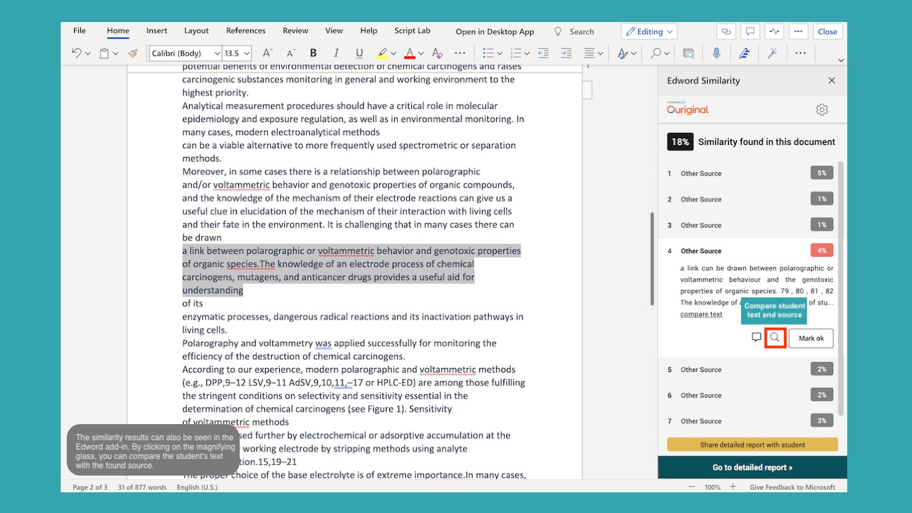Viewport: 912px width, 513px height.
Task: Switch to the References tab
Action: [246, 31]
